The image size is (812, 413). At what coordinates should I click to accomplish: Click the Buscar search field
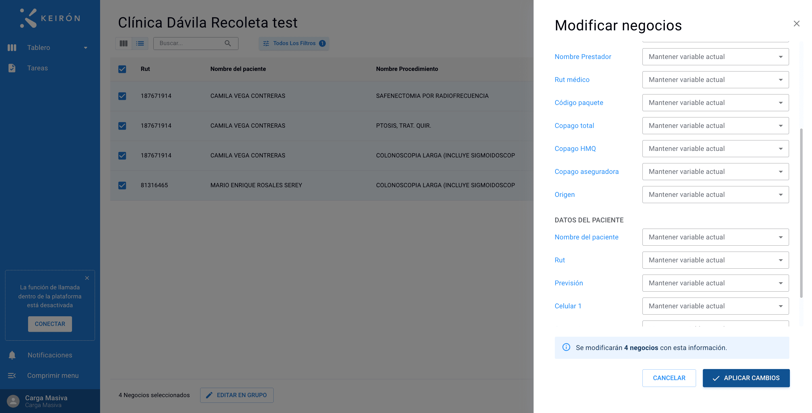coord(195,43)
